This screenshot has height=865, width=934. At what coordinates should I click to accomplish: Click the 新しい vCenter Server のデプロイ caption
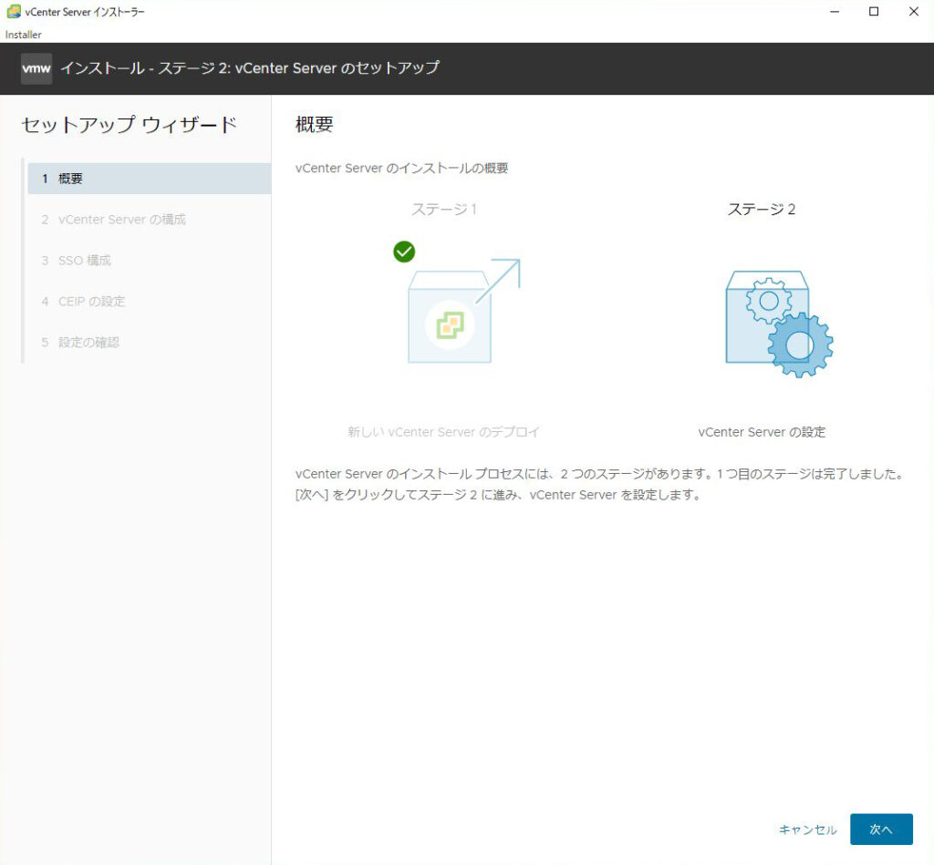444,432
